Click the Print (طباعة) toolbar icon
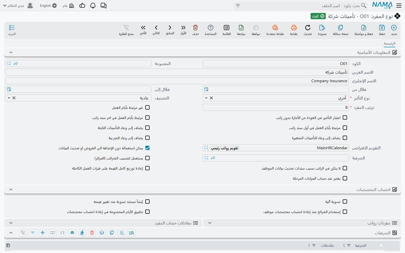405x253 pixels. tap(294, 28)
